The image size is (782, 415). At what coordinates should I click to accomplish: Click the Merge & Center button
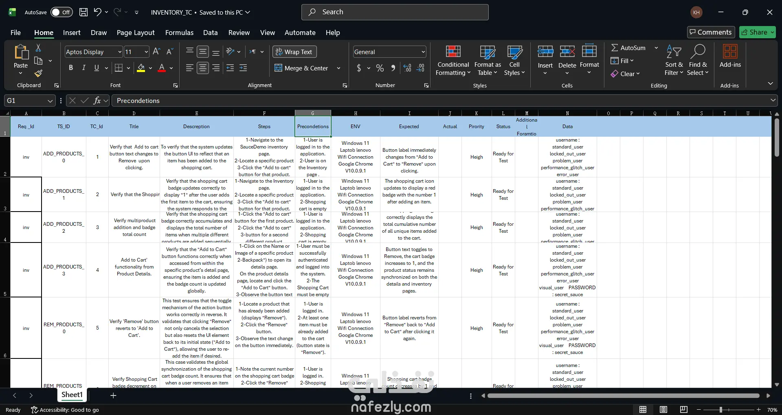coord(301,68)
